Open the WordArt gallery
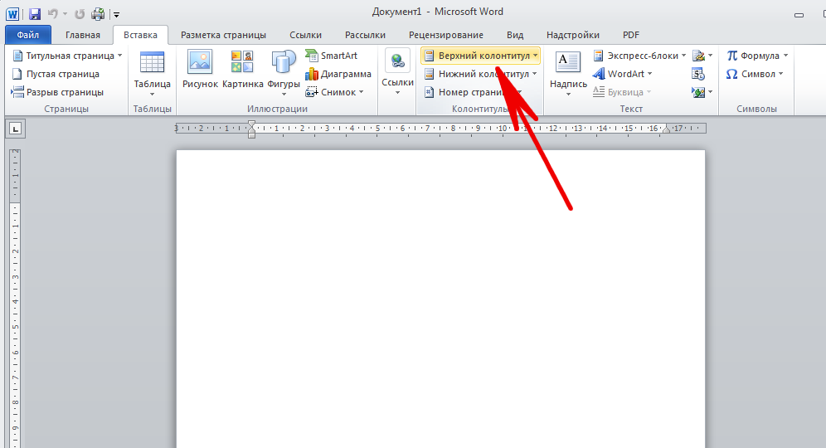This screenshot has height=448, width=826. 622,74
